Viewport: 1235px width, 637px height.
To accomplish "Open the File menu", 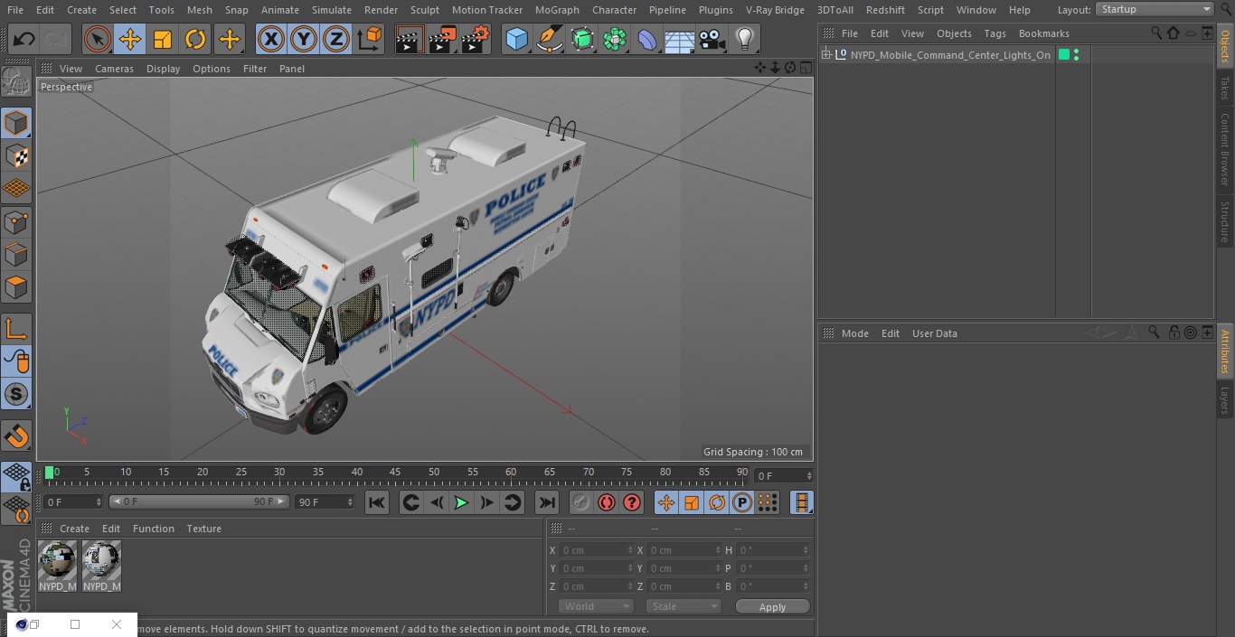I will pyautogui.click(x=15, y=10).
